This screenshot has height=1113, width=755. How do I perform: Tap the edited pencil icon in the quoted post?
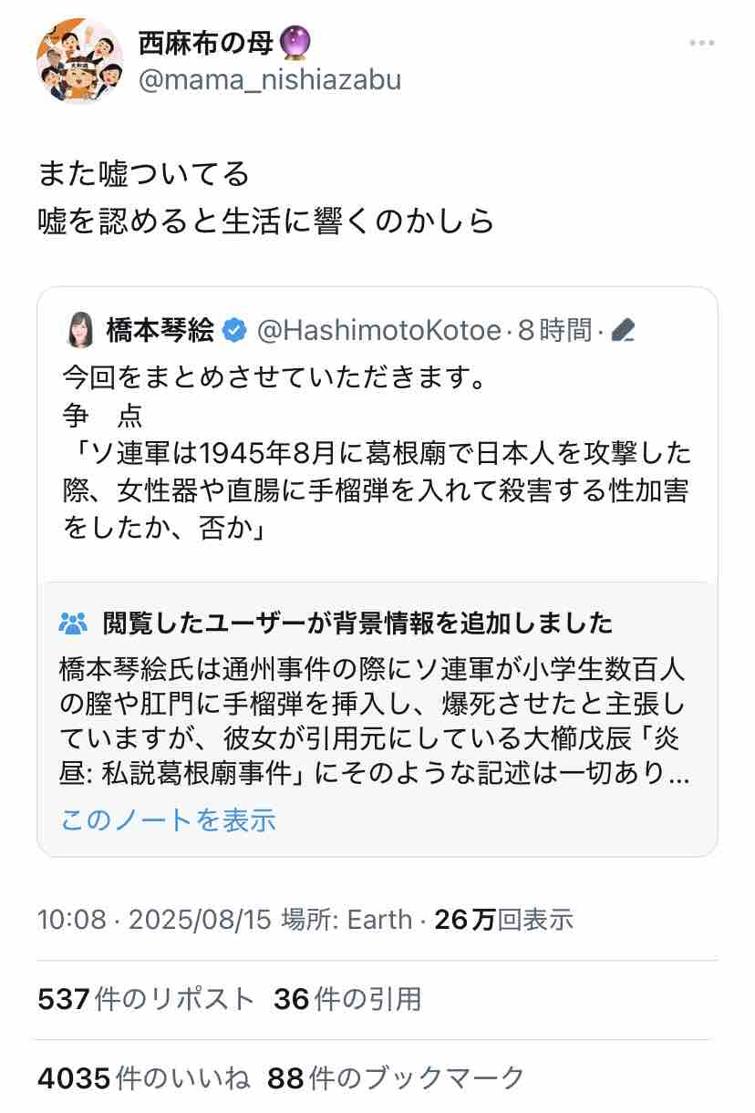click(x=623, y=331)
